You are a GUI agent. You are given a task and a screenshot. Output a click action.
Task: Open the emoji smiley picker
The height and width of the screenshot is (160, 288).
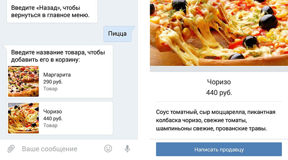click(108, 148)
